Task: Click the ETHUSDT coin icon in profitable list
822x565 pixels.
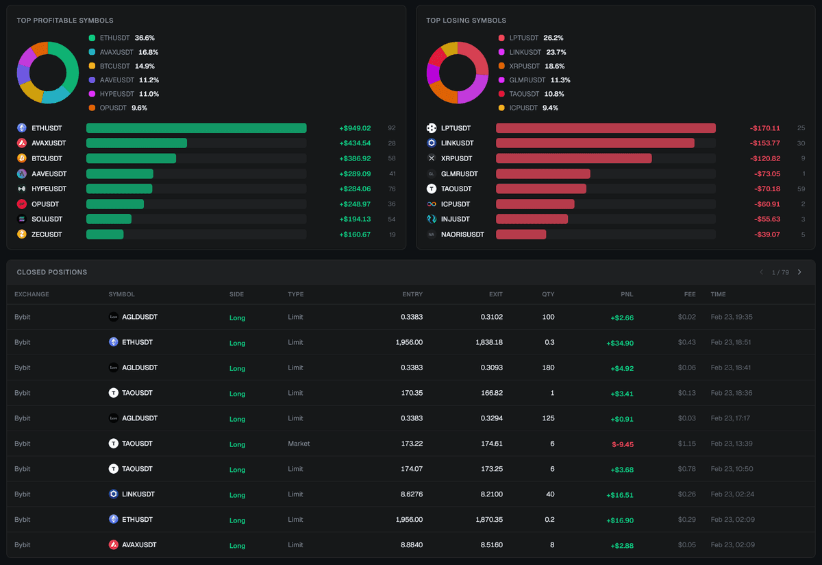Action: (x=22, y=128)
